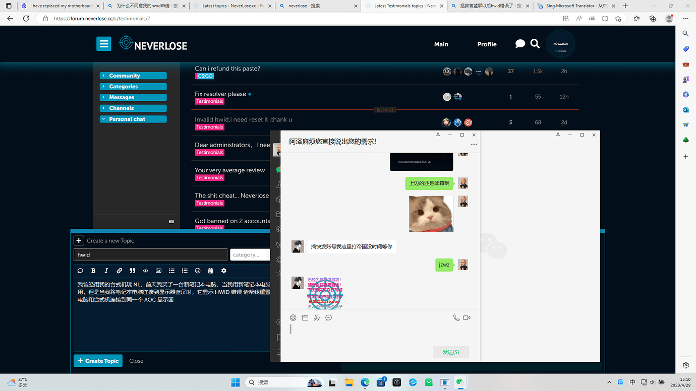Open the emoji picker in the topic editor

coord(198,271)
